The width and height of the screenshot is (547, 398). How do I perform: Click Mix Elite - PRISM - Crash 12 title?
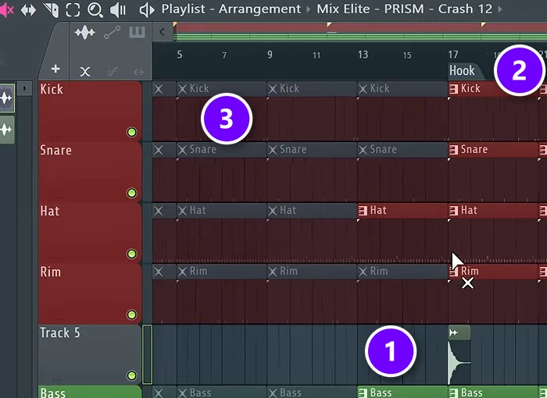point(404,9)
